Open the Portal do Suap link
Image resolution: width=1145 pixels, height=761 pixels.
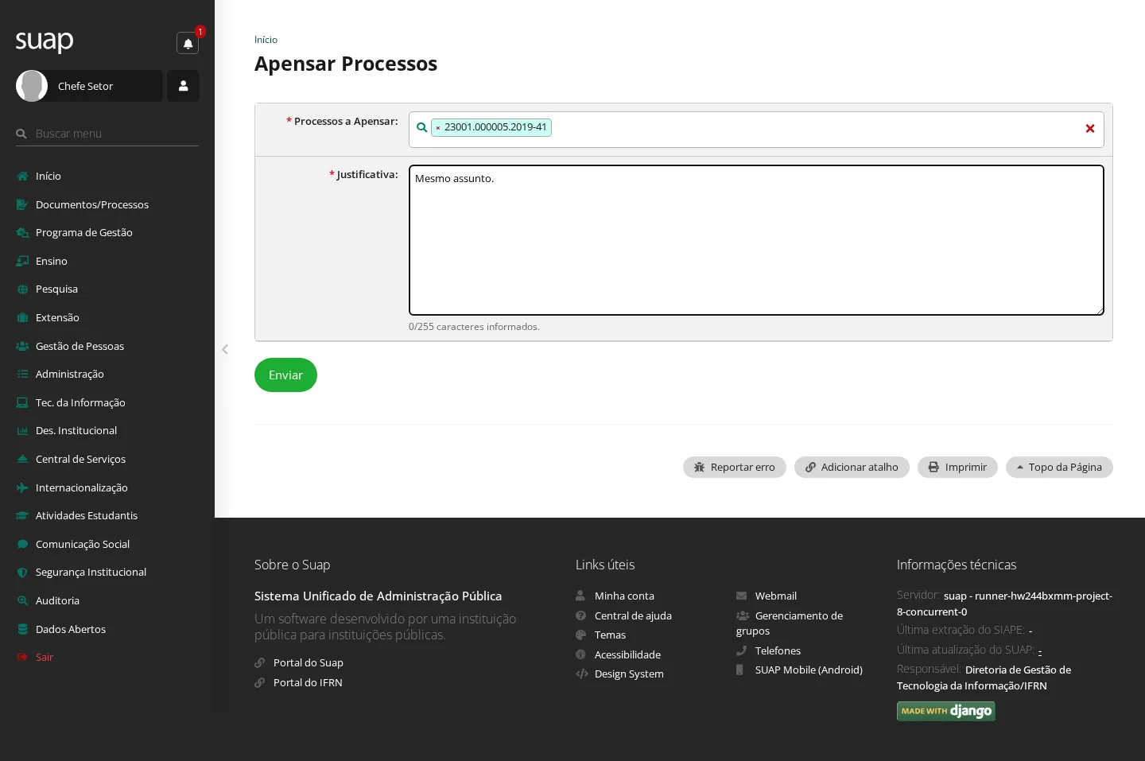[x=309, y=662]
